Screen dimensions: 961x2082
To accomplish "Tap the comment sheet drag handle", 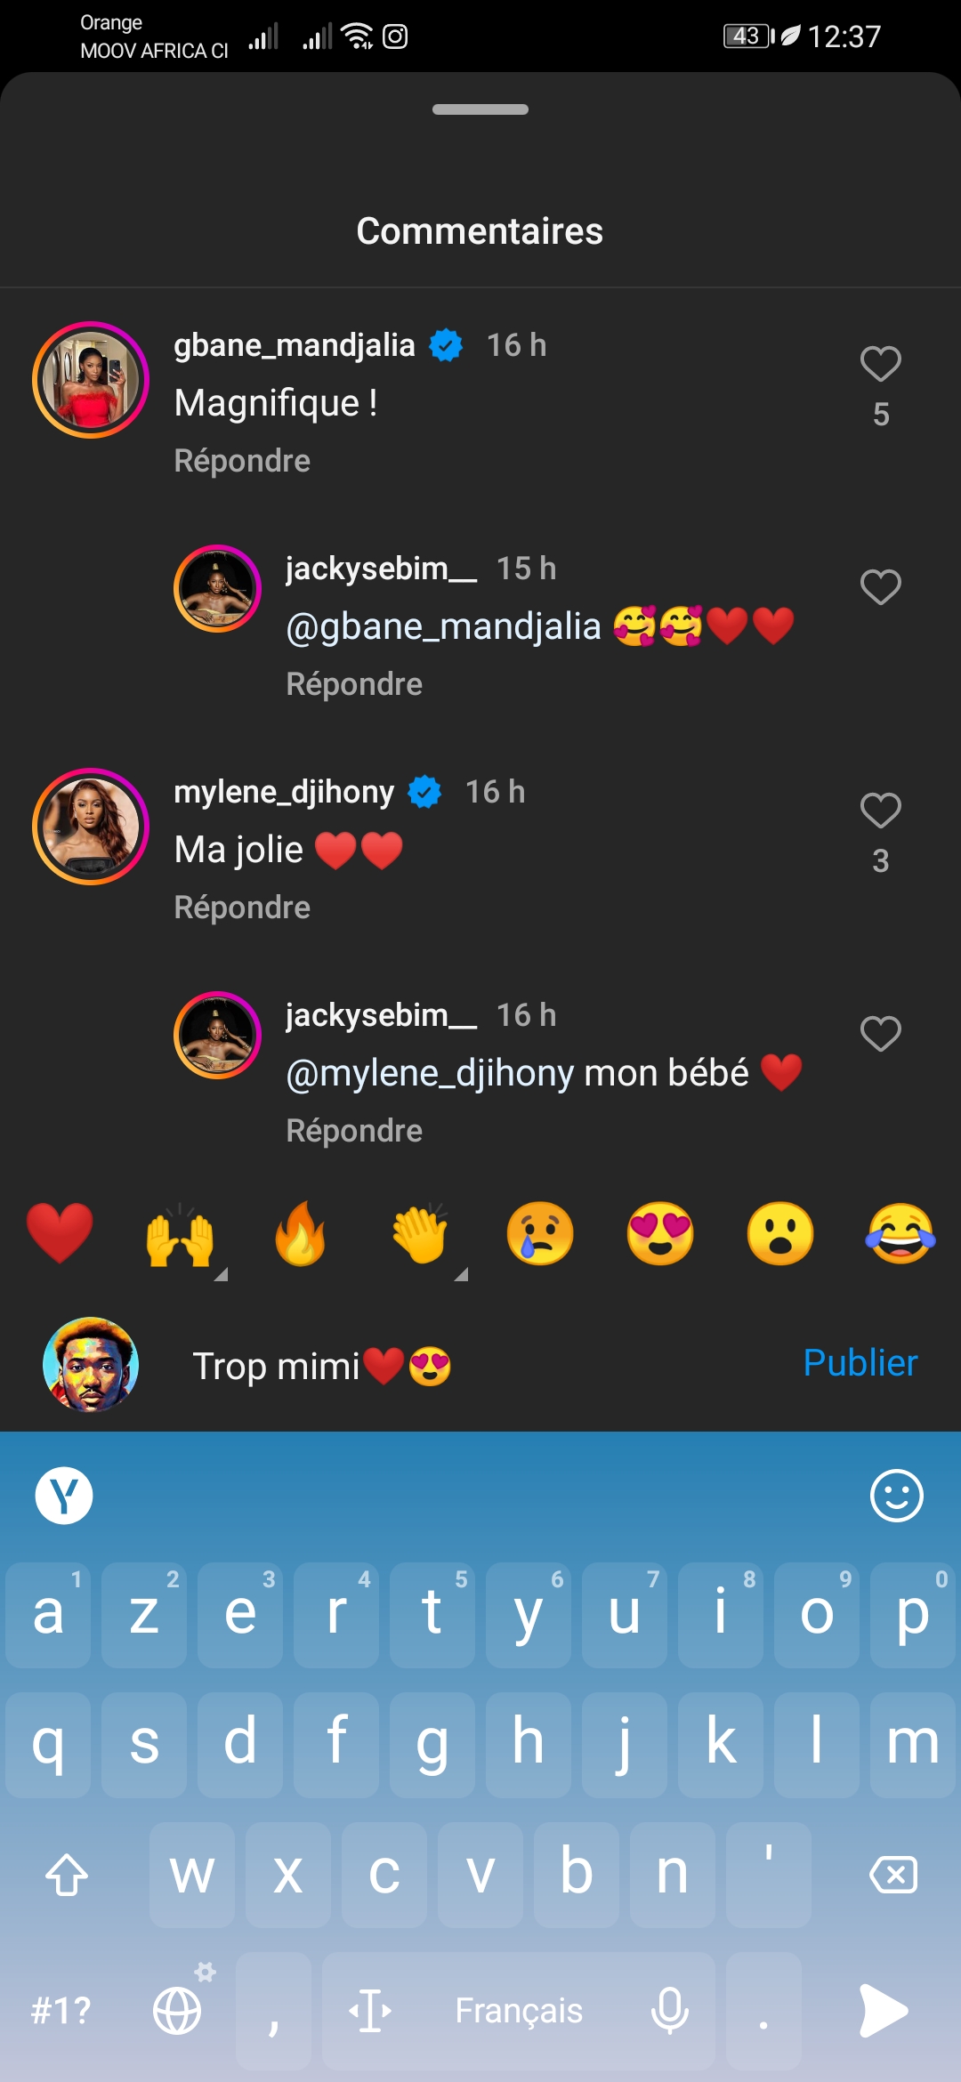I will point(480,109).
